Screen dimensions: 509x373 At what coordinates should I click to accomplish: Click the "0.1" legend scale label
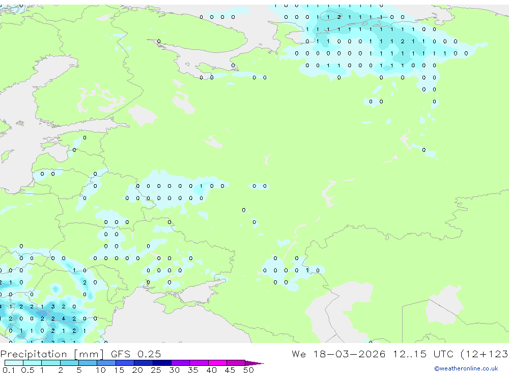click(9, 370)
